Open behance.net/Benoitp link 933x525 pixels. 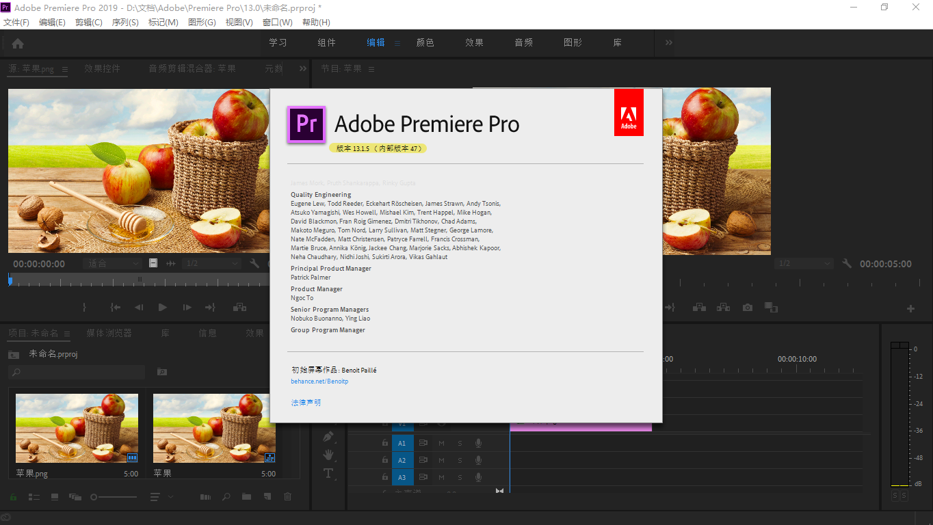[x=319, y=381]
